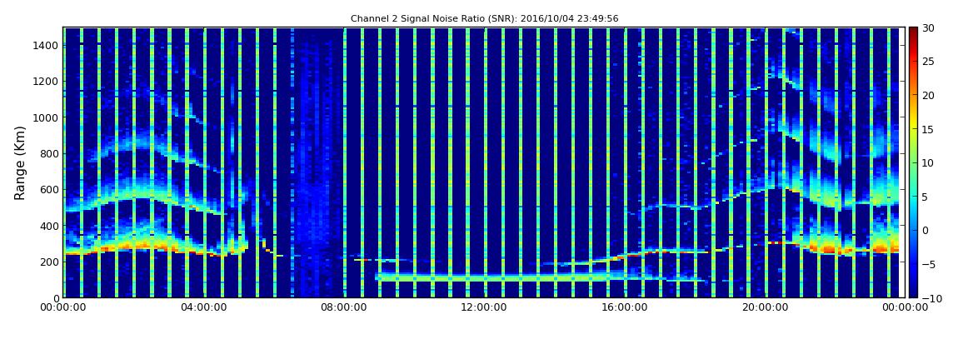Click the colorbar tick label 25
This screenshot has height=339, width=958.
[x=929, y=62]
